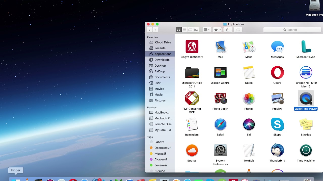Switch to Cover Flow view
Image resolution: width=323 pixels, height=181 pixels.
196,30
